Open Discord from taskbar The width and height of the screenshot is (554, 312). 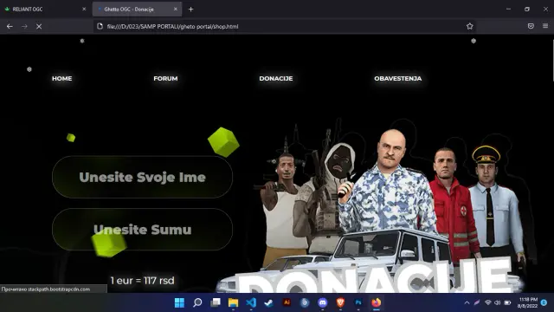tap(323, 302)
